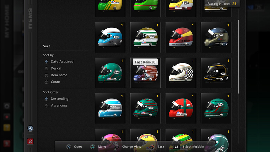Select the Count sort option
This screenshot has height=152, width=270.
tap(47, 82)
